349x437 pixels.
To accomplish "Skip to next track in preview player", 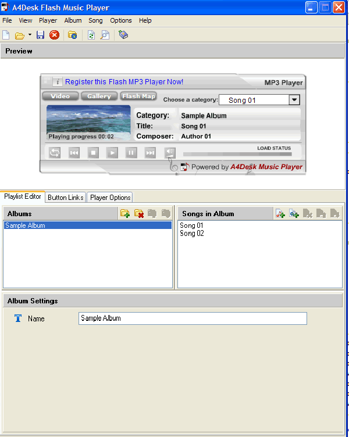I will coord(150,153).
